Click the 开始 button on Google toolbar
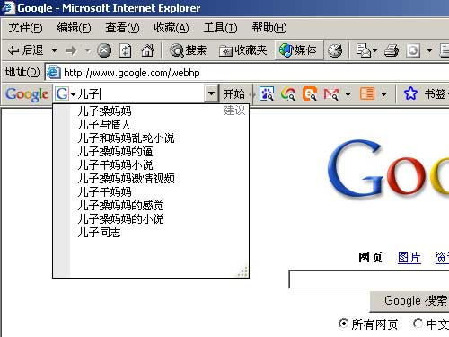The height and width of the screenshot is (337, 449). [x=233, y=94]
